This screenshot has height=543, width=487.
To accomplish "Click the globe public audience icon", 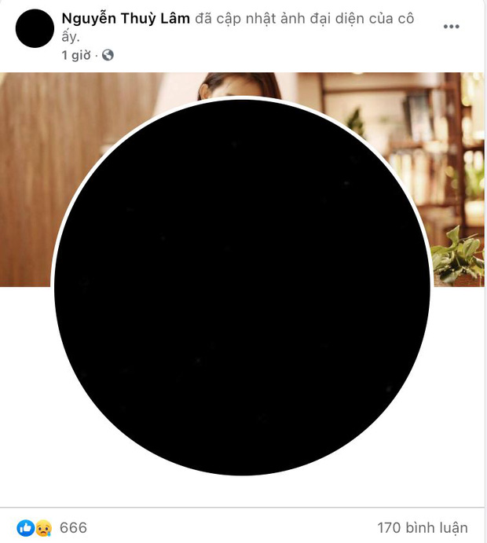I will click(x=108, y=55).
